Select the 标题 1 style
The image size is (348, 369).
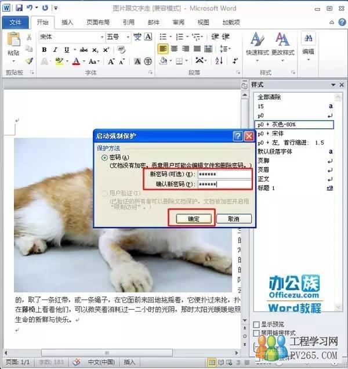295,188
